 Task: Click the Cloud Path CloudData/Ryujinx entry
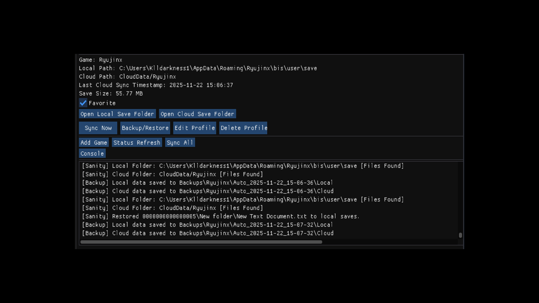127,77
